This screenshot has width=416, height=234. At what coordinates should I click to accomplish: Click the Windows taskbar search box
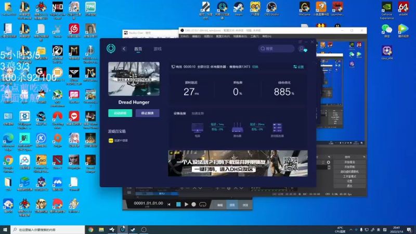[48, 229]
